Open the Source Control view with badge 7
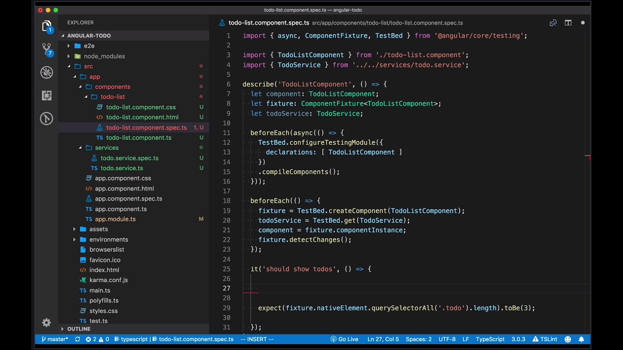This screenshot has height=350, width=623. 47,50
